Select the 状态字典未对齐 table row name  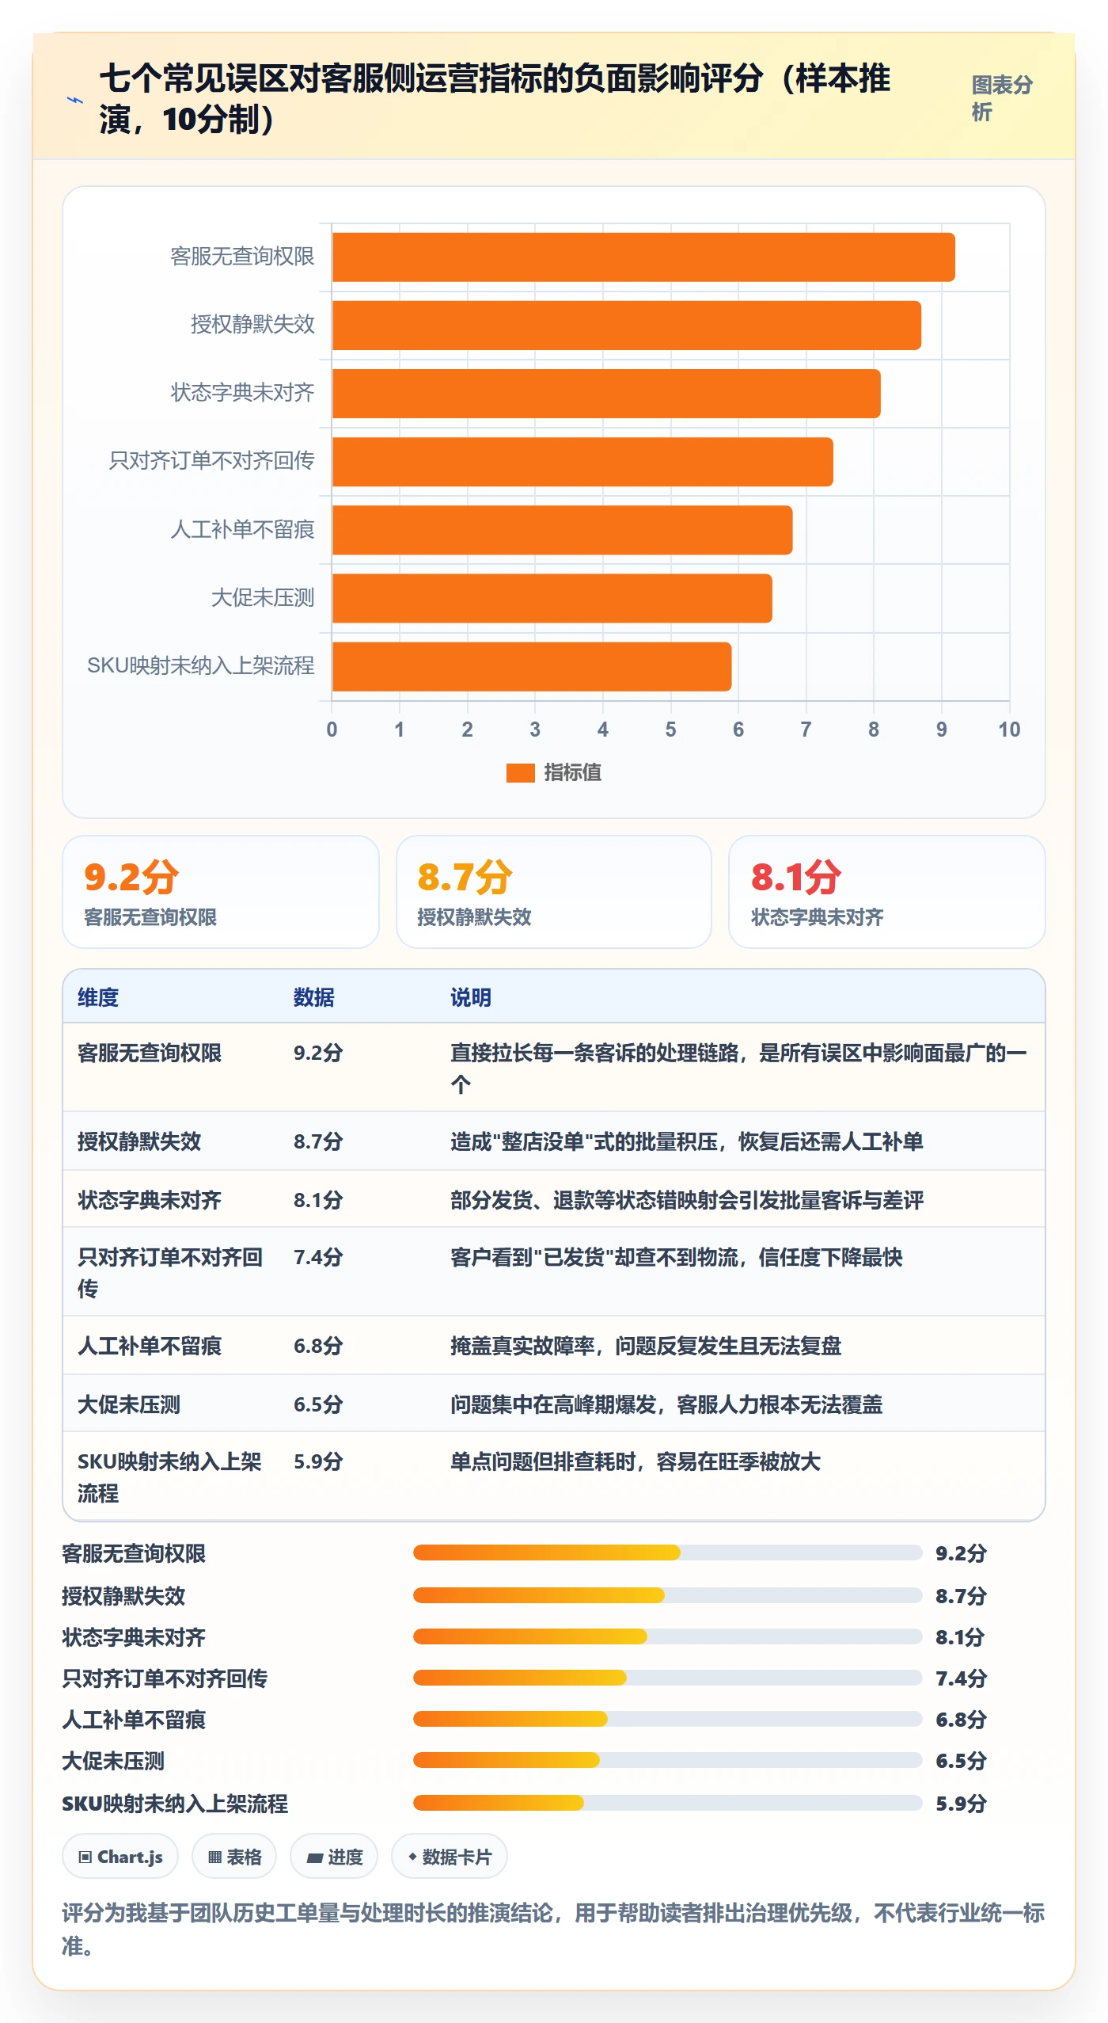pos(150,1200)
